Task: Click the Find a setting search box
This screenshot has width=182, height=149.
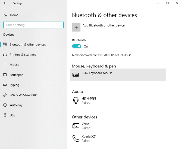Action: tap(31, 25)
